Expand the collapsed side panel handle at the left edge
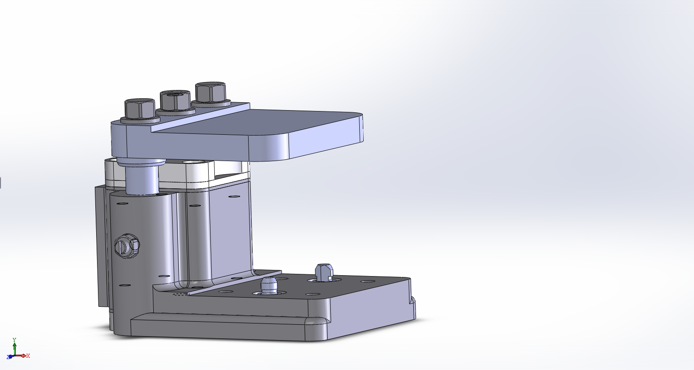 1,183
